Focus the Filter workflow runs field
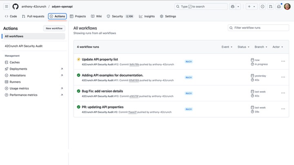The image size is (294, 165). pos(258,28)
